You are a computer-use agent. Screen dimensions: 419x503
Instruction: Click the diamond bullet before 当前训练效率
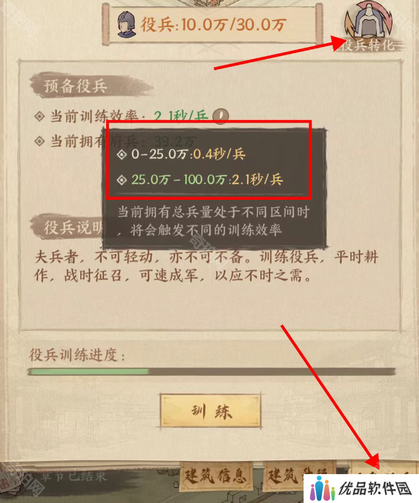39,116
